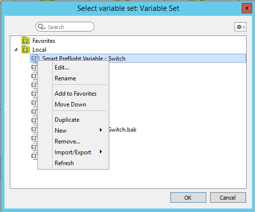255x212 pixels.
Task: Click the Favorites folder icon
Action: click(x=26, y=40)
